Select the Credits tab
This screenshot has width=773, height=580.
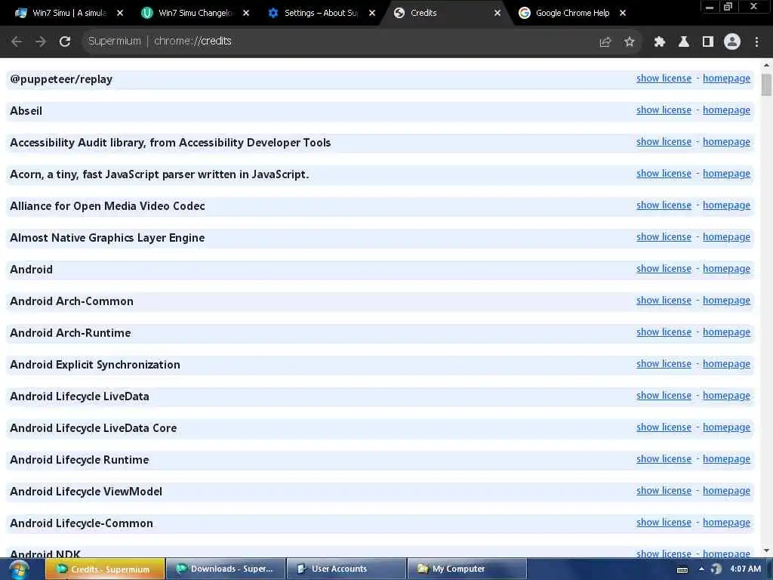point(447,13)
